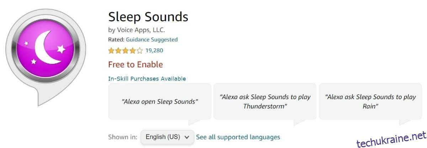Image resolution: width=427 pixels, height=148 pixels.
Task: Open In-Skill Purchases Available link
Action: pos(147,78)
